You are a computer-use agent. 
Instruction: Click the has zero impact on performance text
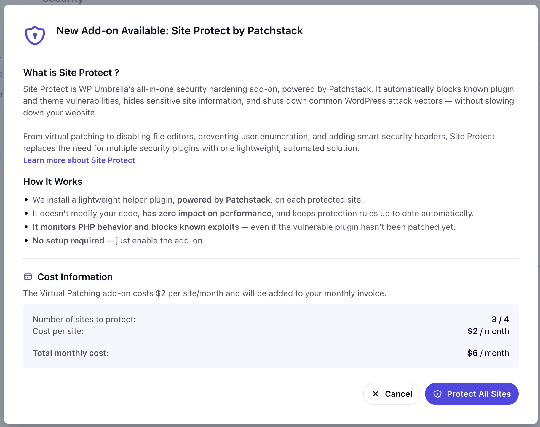207,213
